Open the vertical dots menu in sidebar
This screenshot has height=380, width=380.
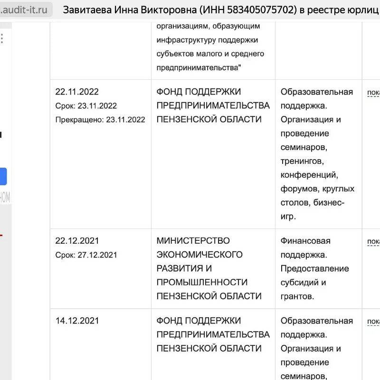pyautogui.click(x=2, y=38)
